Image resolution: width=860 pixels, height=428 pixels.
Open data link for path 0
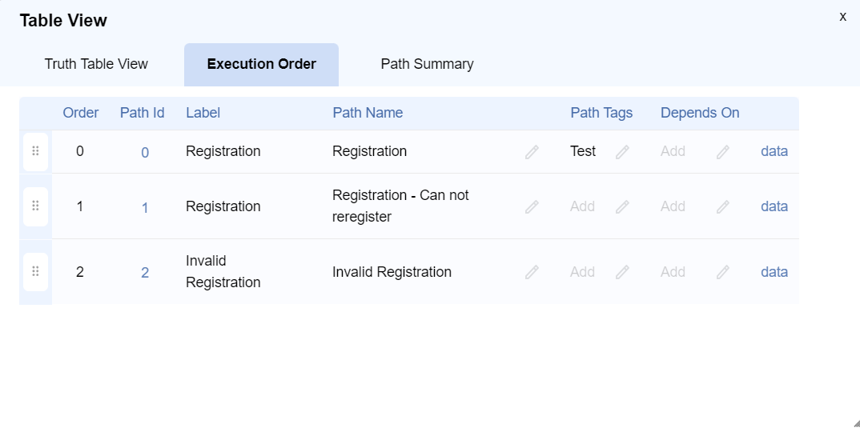pyautogui.click(x=774, y=151)
